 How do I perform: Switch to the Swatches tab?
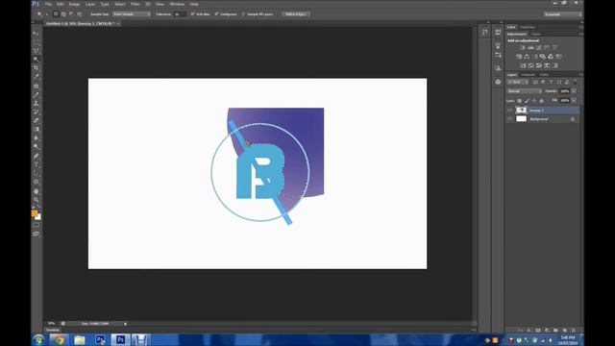[x=528, y=27]
